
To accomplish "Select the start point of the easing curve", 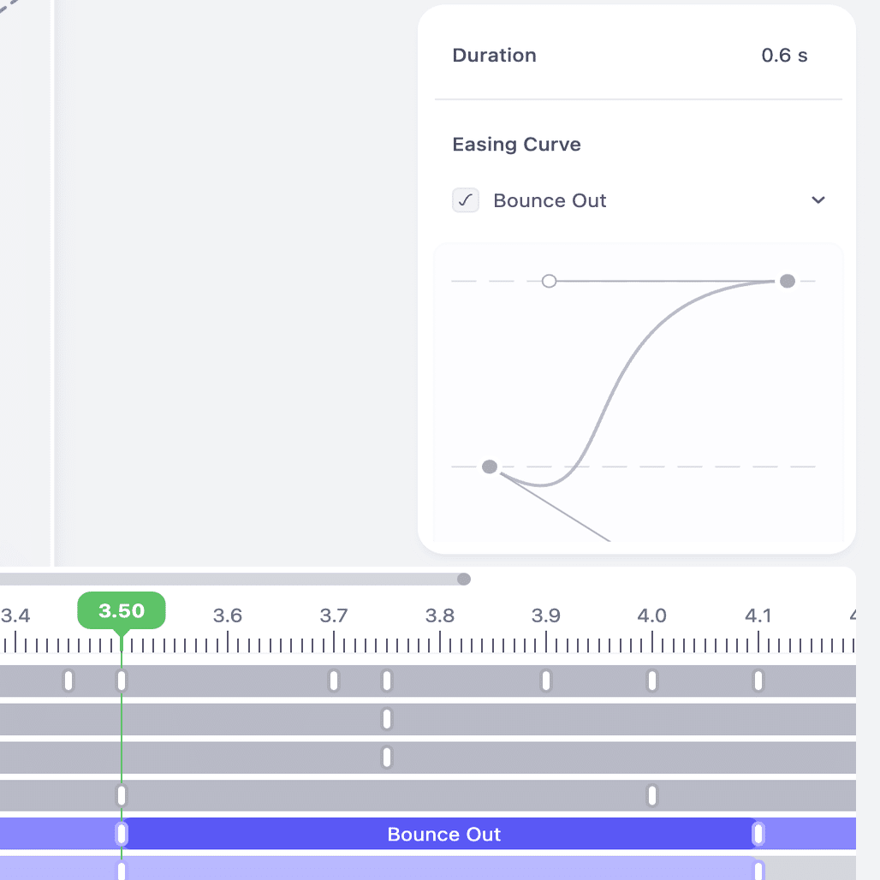I will pos(490,467).
